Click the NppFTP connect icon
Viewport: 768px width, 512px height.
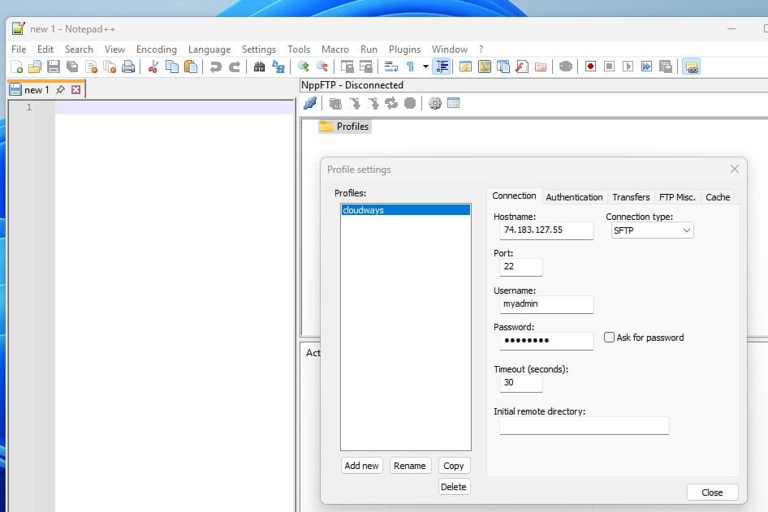310,103
